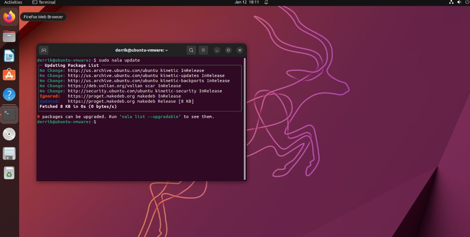Open the notification bell dropdown
The width and height of the screenshot is (470, 237).
(266, 3)
